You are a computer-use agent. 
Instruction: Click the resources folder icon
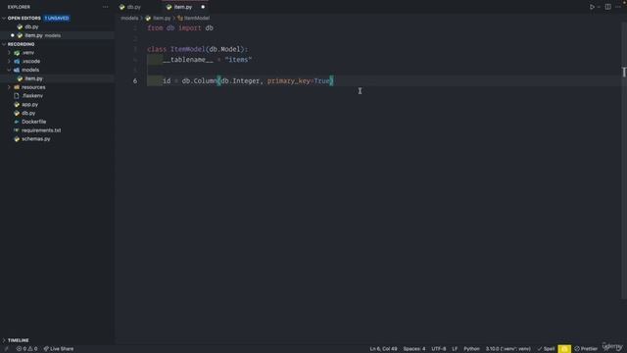point(17,87)
